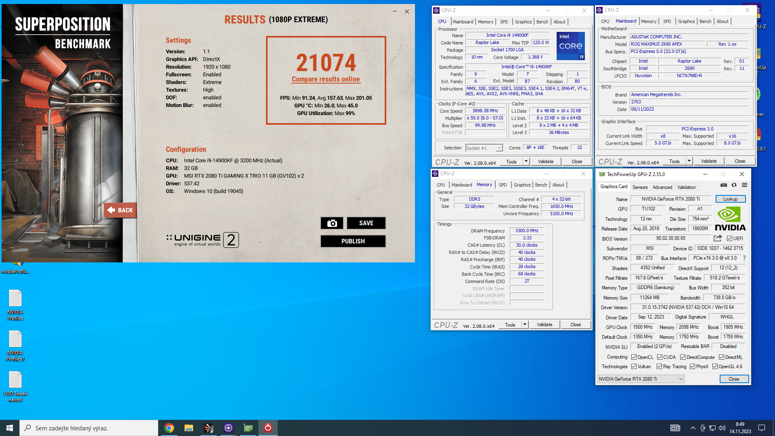
Task: Click the Core Speed 5898.58 MHz value
Action: (x=485, y=111)
